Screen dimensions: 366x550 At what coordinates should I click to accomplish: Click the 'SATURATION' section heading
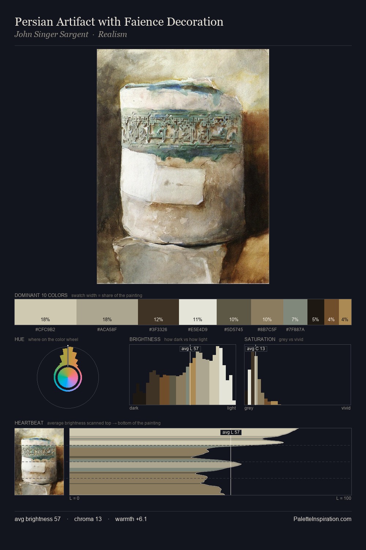pos(260,339)
